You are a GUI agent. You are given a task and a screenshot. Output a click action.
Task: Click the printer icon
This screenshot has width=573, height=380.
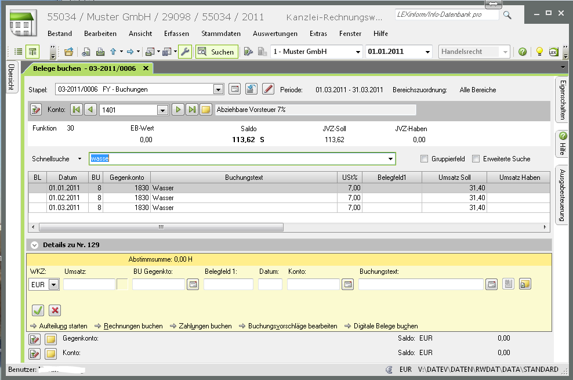(x=100, y=52)
